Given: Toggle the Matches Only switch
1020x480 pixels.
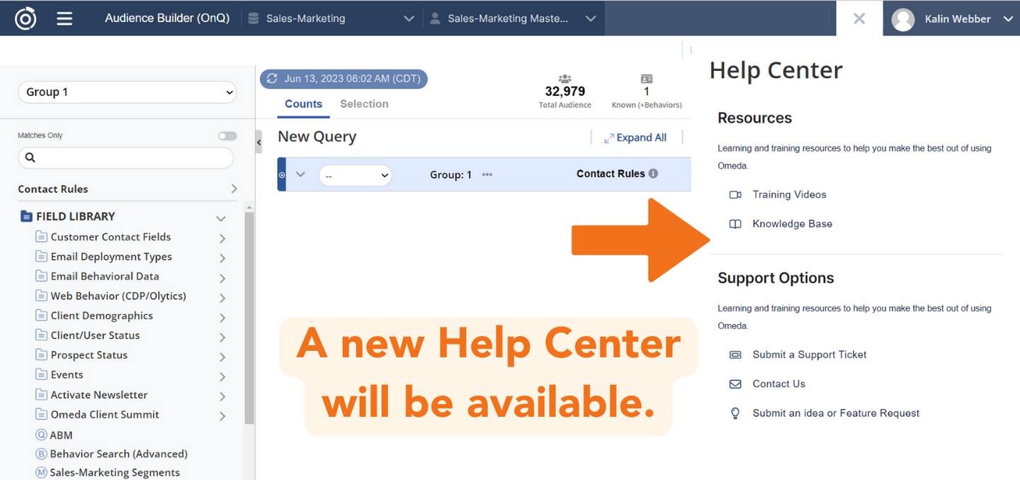Looking at the screenshot, I should click(x=227, y=136).
